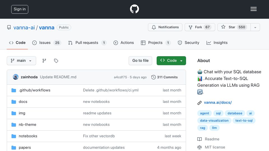This screenshot has height=151, width=269.
Task: Click the img folder icon
Action: [x=14, y=113]
